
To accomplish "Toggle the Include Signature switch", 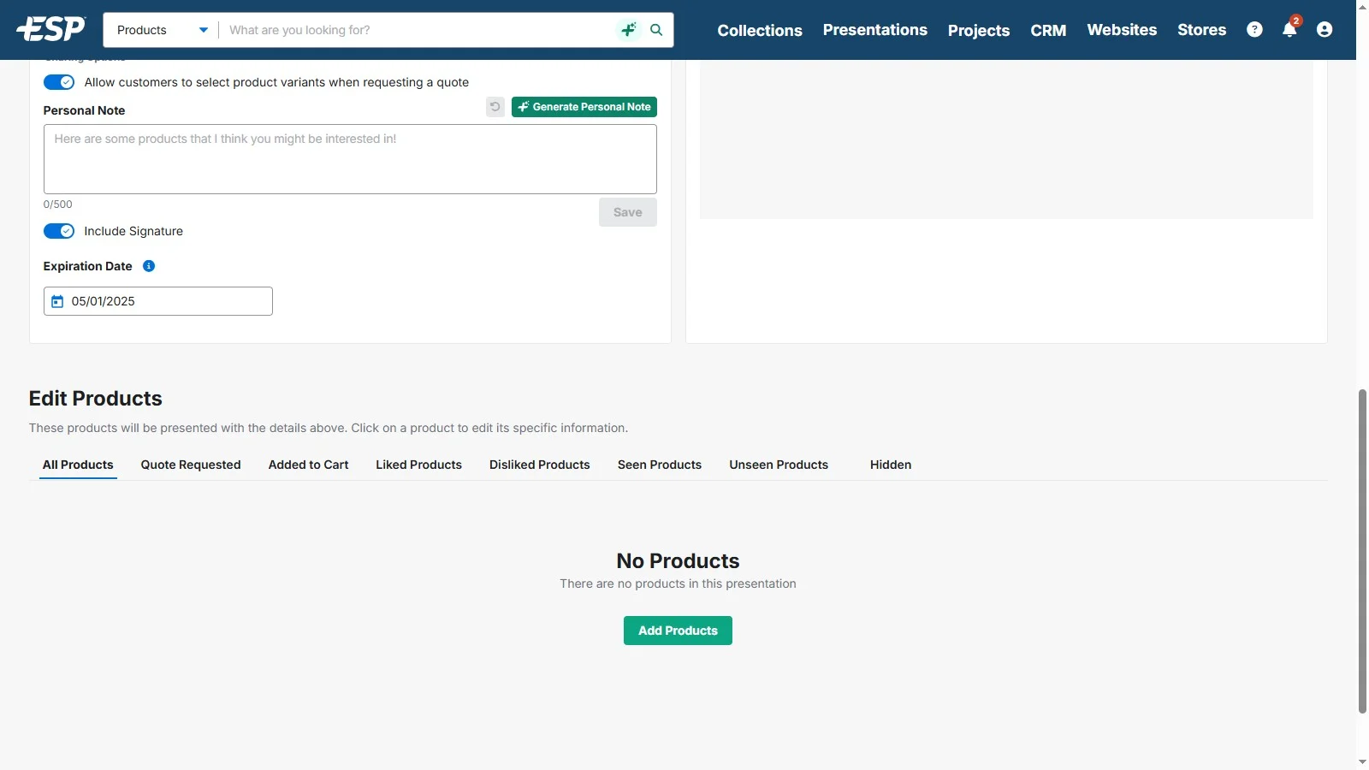I will pos(59,231).
